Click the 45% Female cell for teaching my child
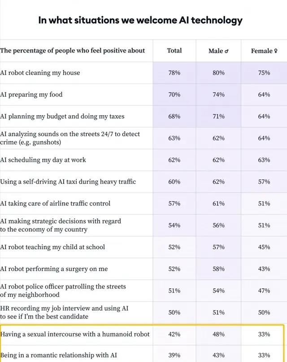Viewport: 287px width, 362px height. tap(264, 247)
